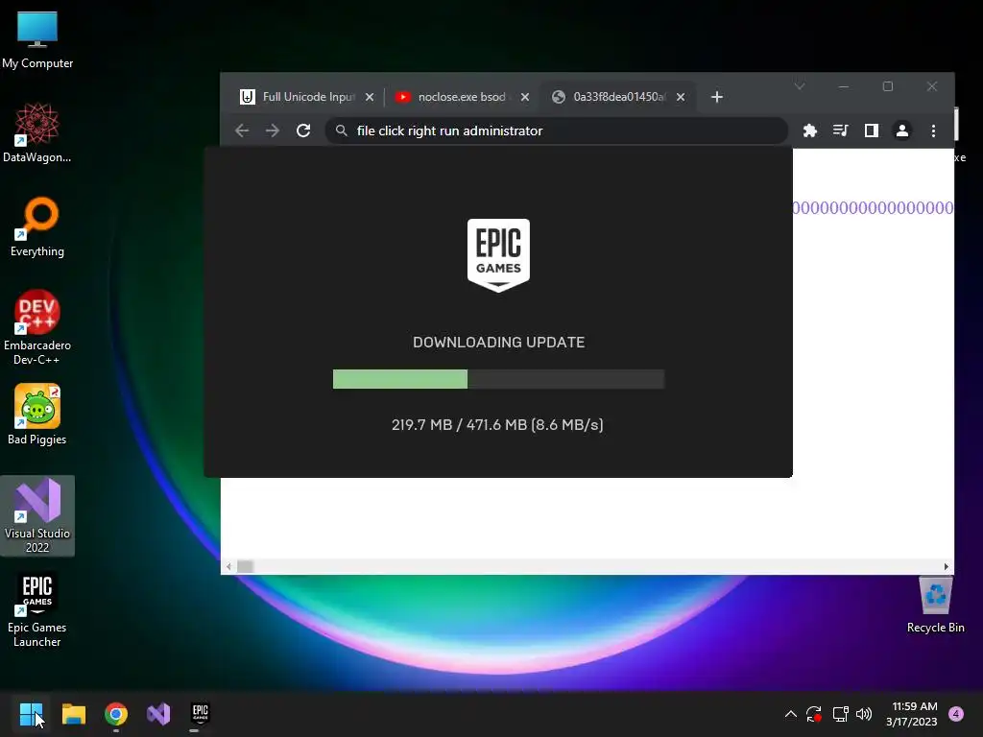
Task: Open Epic Games Launcher desktop shortcut
Action: (37, 609)
